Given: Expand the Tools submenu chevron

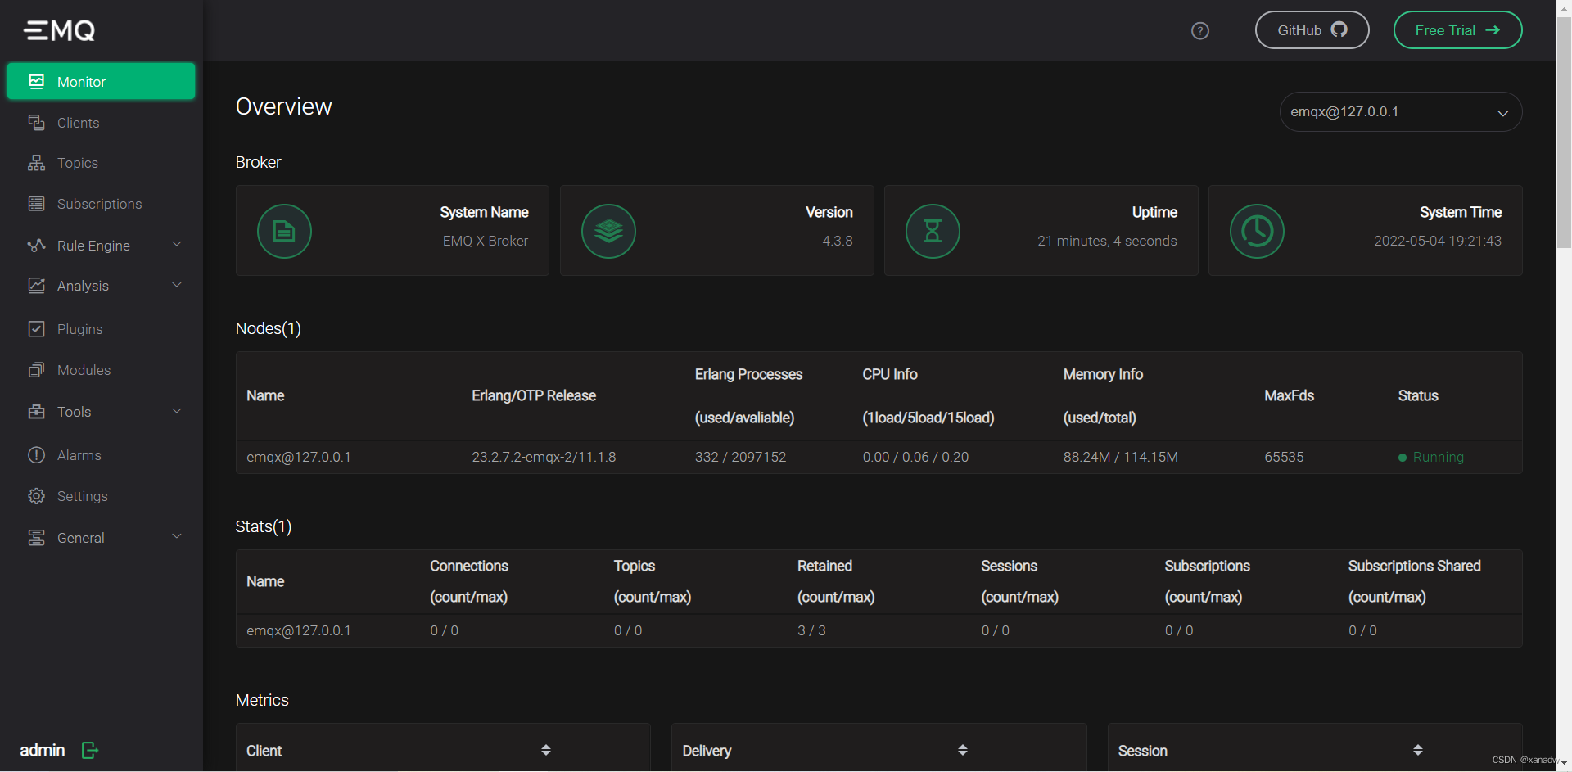Looking at the screenshot, I should (x=176, y=411).
